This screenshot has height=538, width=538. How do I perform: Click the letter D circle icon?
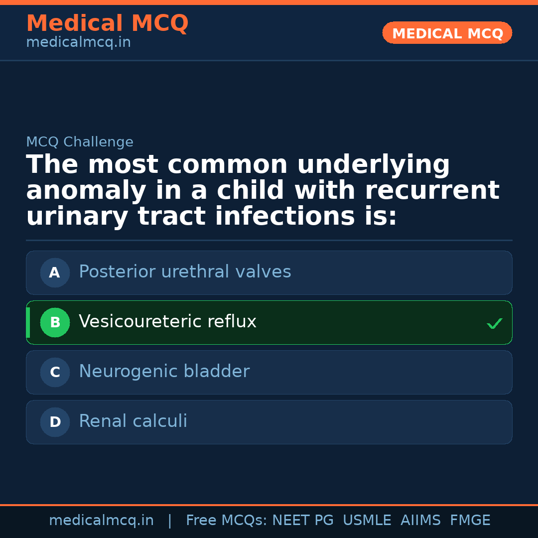(55, 422)
